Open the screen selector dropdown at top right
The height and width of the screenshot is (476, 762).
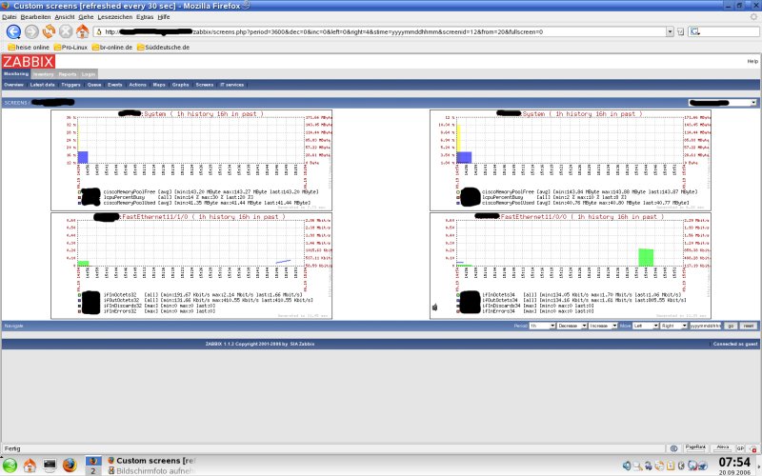(x=723, y=103)
